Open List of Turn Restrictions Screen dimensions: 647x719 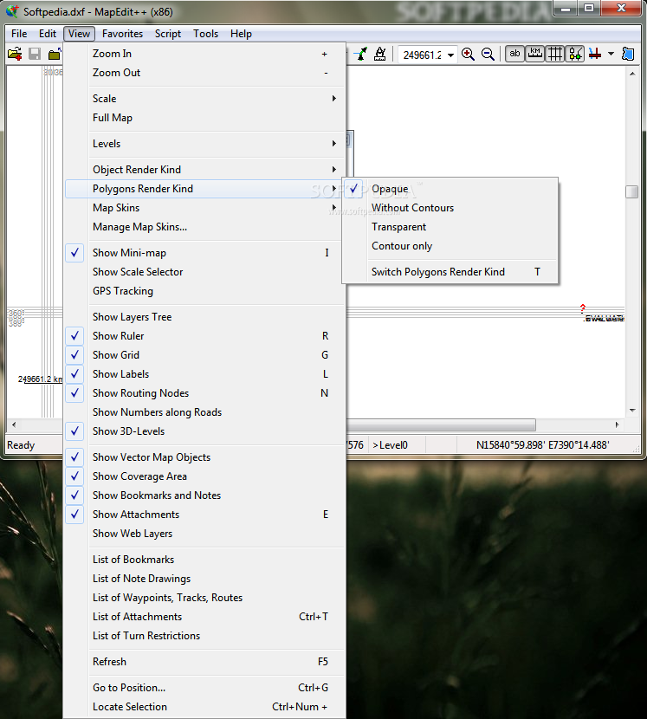coord(204,636)
